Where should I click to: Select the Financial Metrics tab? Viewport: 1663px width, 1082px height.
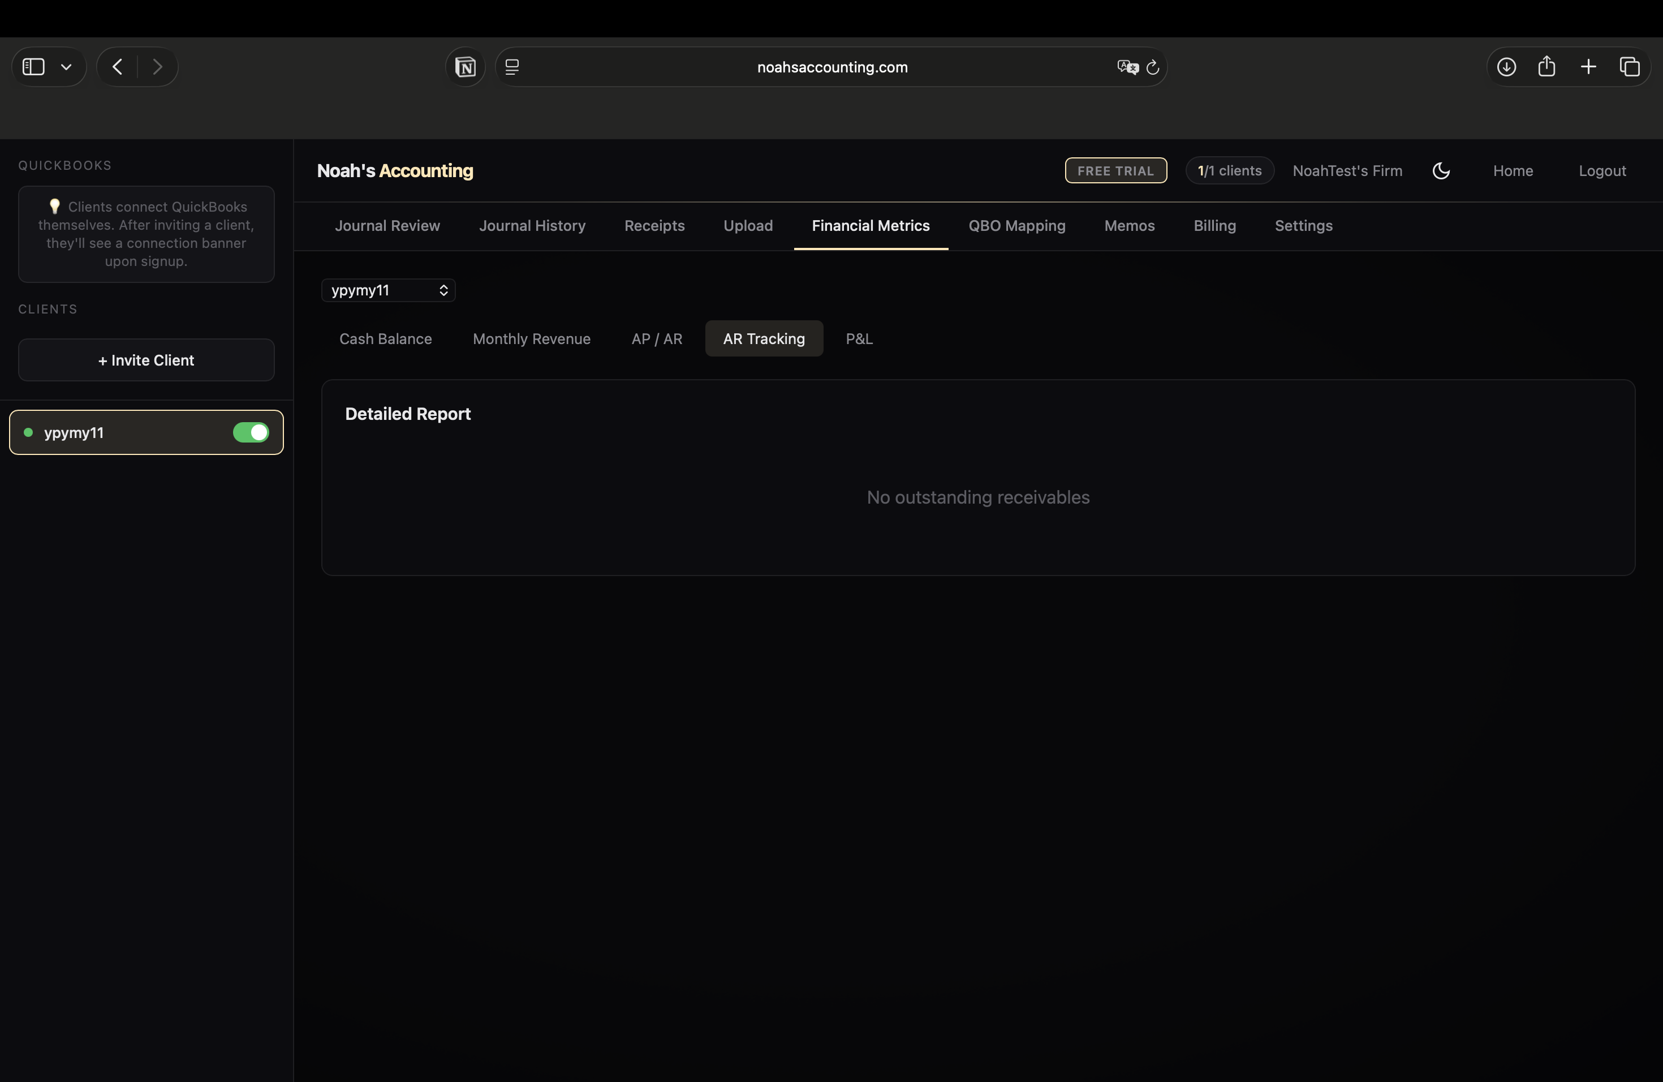pyautogui.click(x=871, y=226)
